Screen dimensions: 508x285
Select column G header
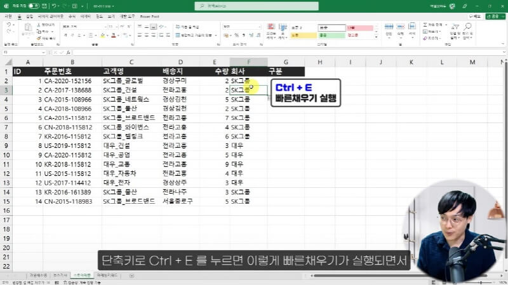[x=286, y=62]
